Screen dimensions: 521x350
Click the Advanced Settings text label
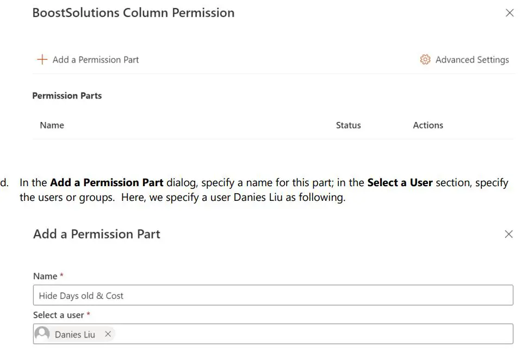tap(472, 59)
